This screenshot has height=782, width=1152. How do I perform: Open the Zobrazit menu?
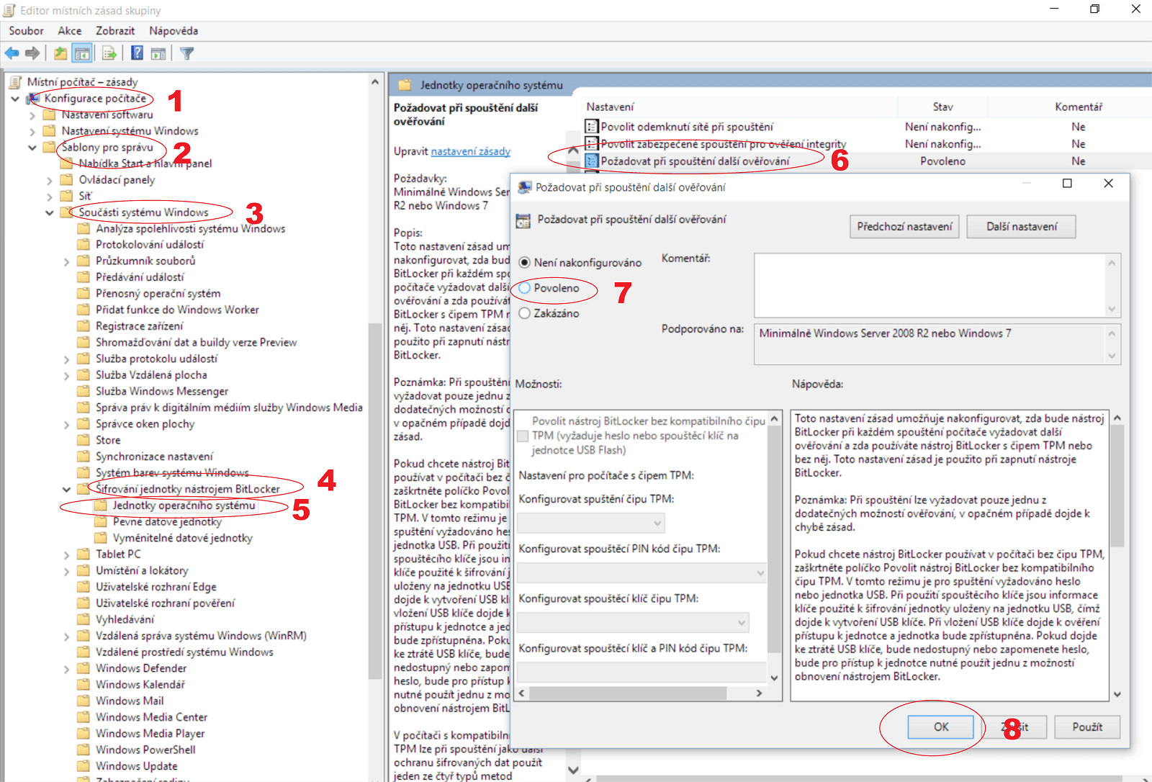click(x=115, y=31)
